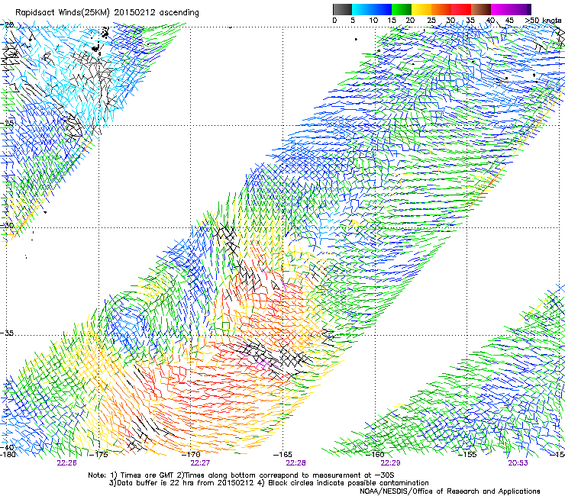
Task: Click the gray 0-5 knots color swatch
Action: click(x=342, y=9)
